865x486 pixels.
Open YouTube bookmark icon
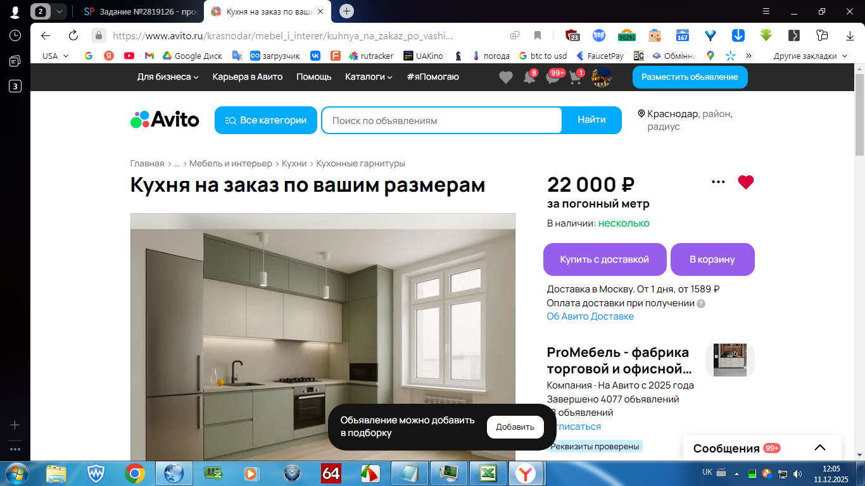[x=129, y=56]
